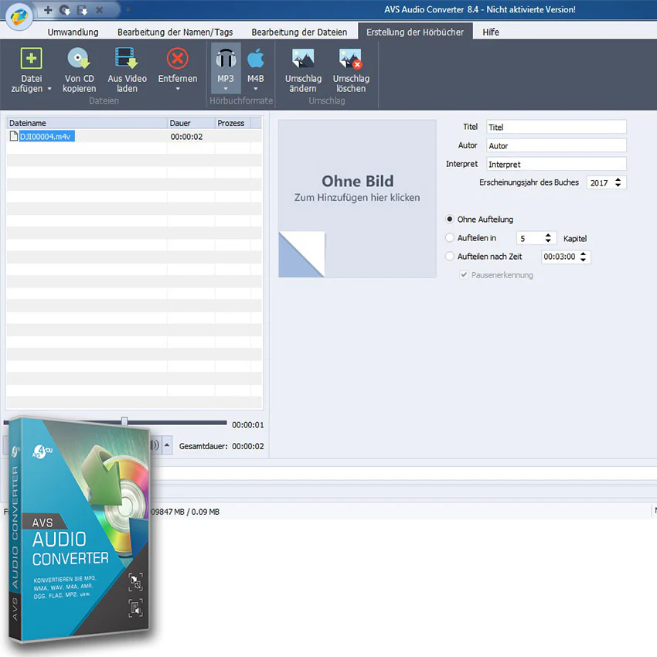Select Aufteilen nach Zeit radio button
The image size is (657, 657).
[450, 256]
